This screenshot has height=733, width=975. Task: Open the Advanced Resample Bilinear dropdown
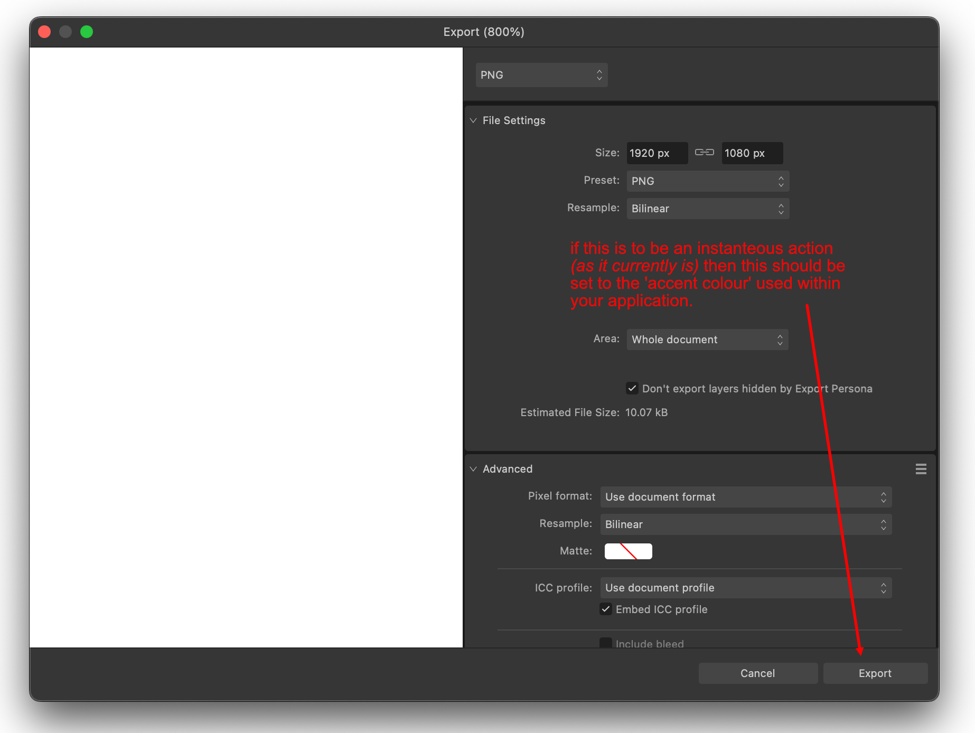point(746,524)
